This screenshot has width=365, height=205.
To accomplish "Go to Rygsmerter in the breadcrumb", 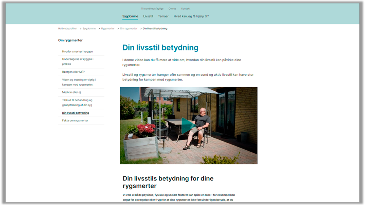I will coord(108,29).
